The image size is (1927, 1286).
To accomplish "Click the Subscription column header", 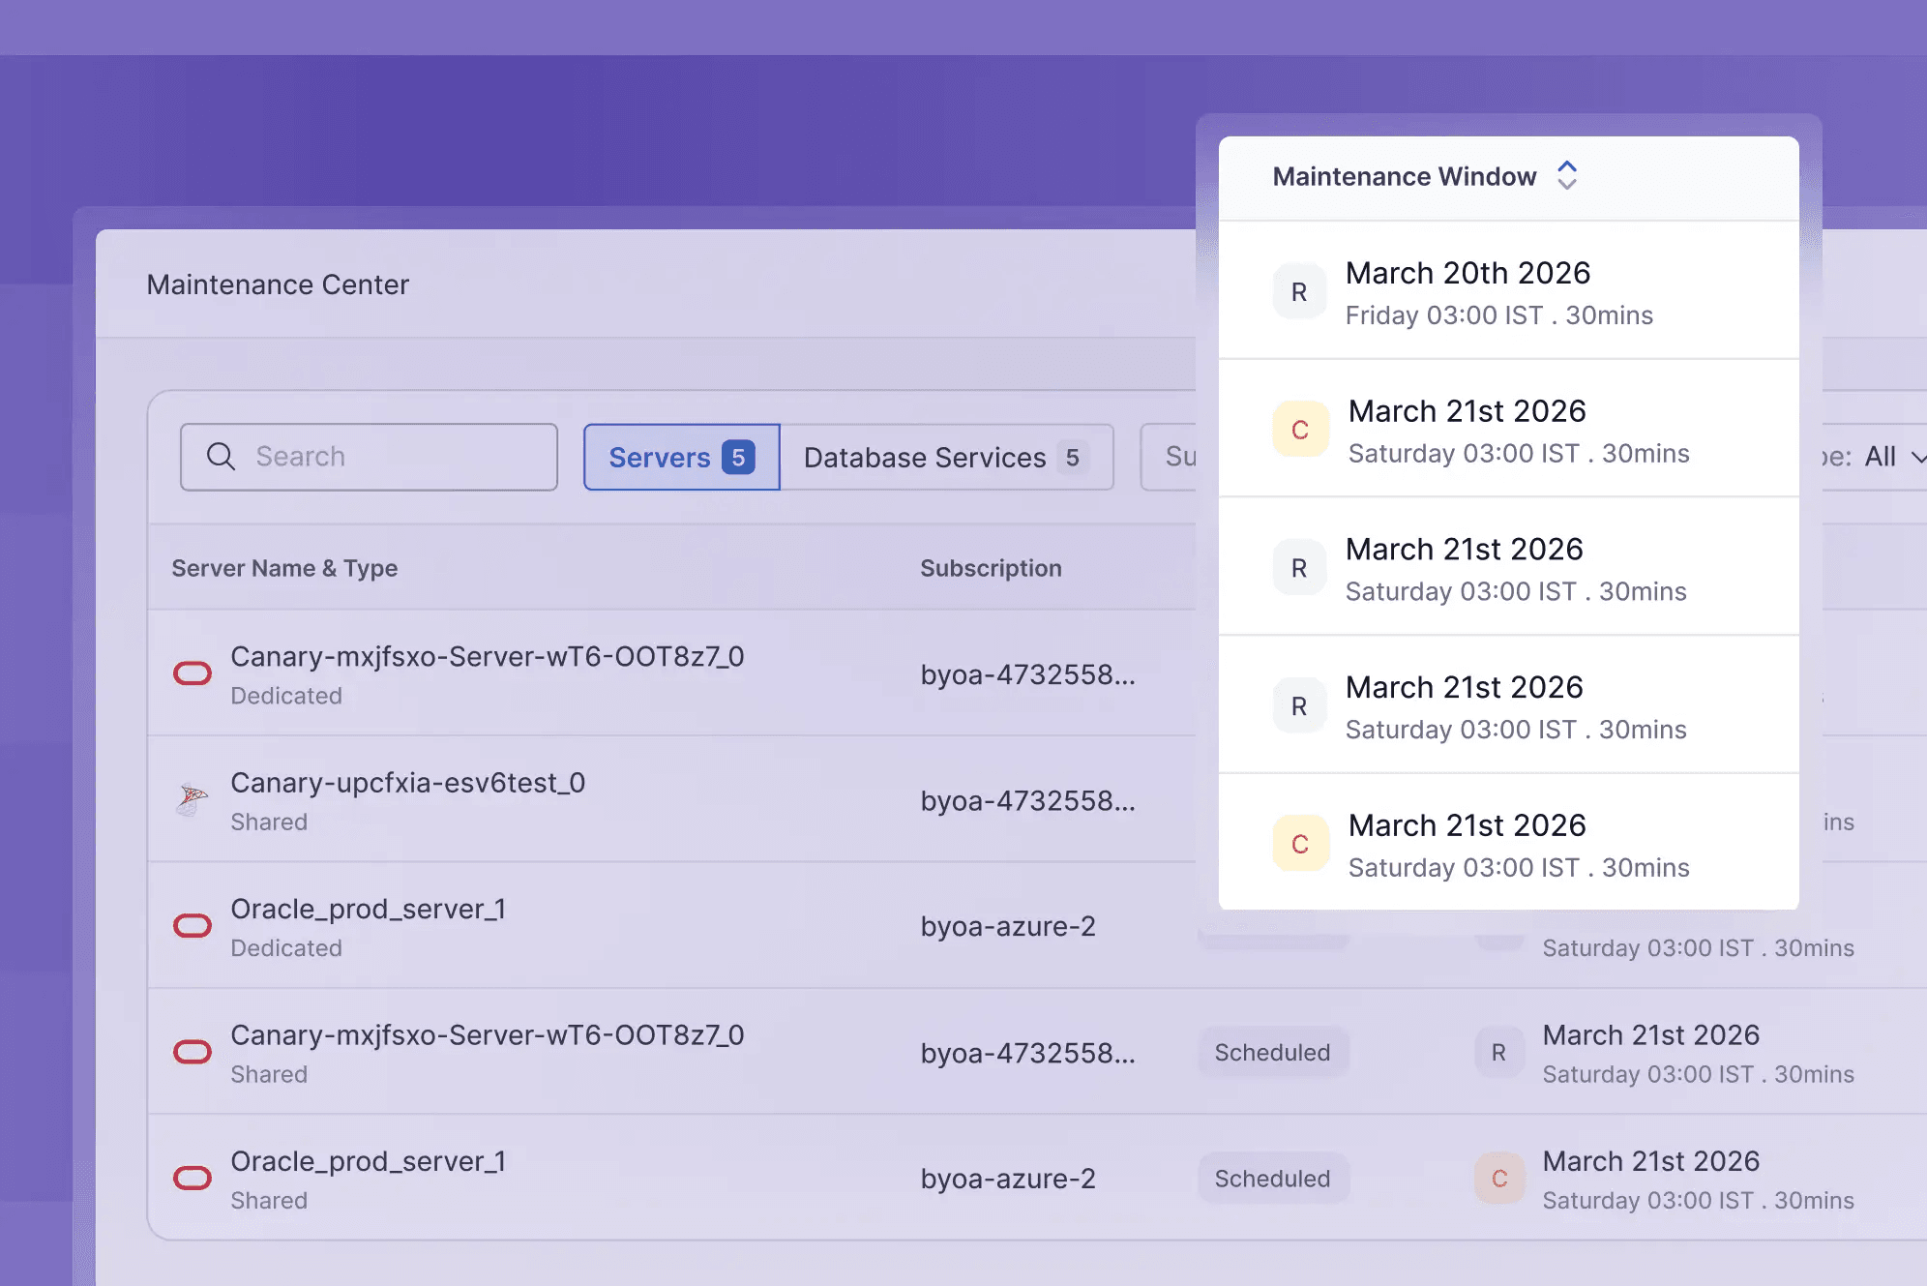I will [x=991, y=568].
